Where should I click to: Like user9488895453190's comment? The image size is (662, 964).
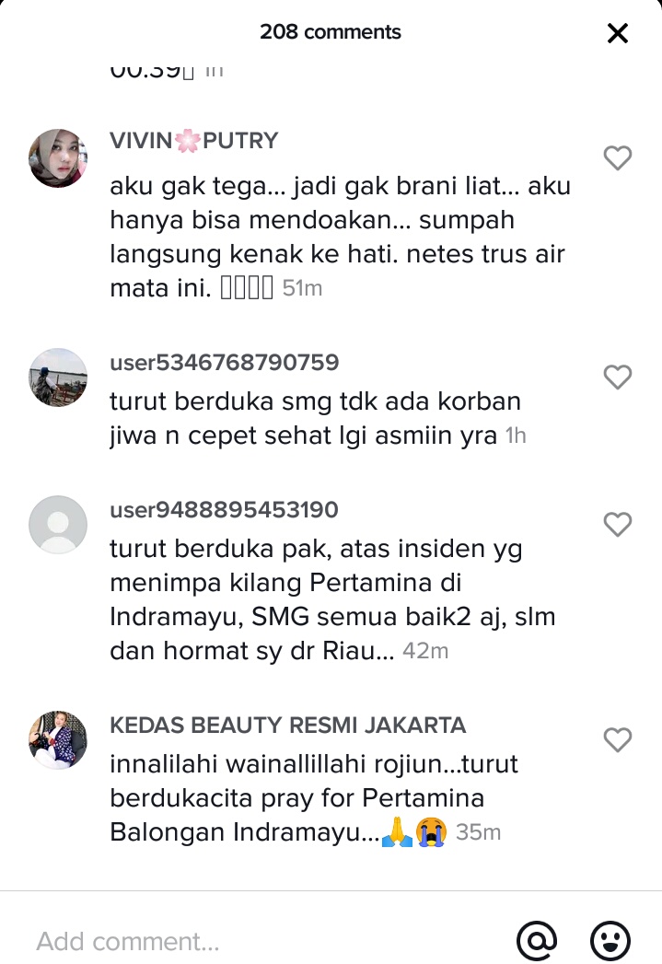(617, 525)
